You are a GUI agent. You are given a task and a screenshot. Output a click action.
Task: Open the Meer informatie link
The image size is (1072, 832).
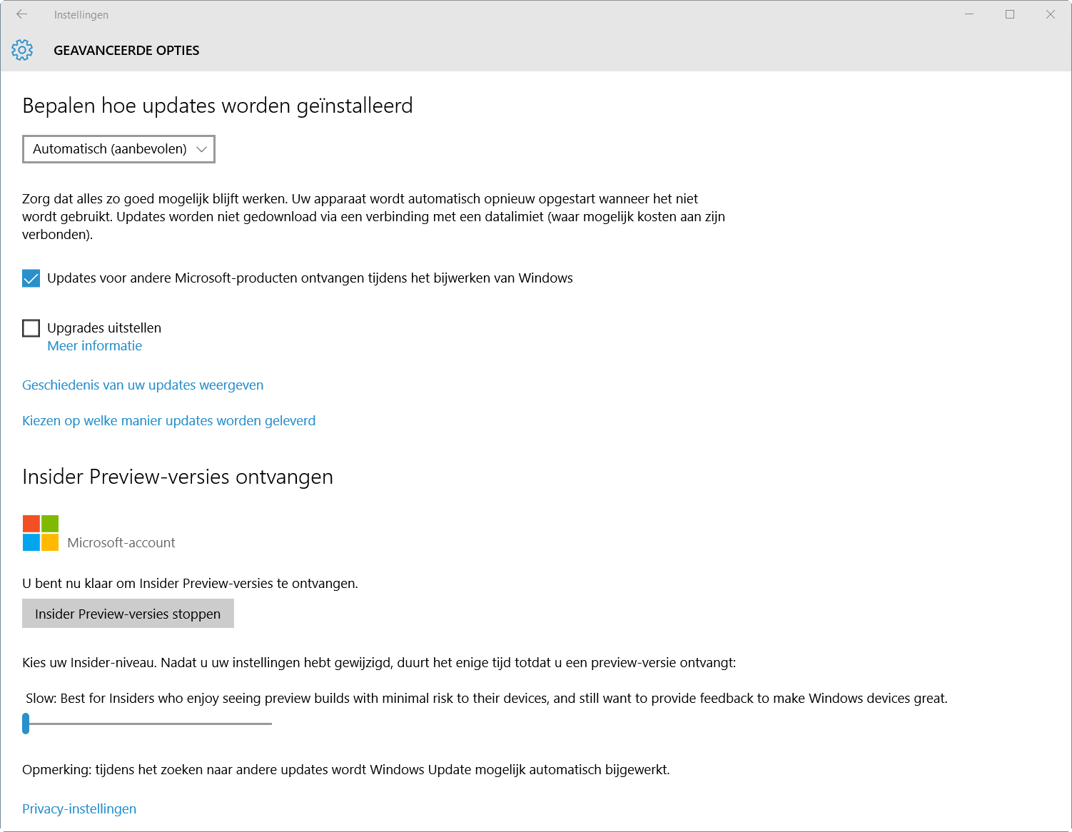tap(94, 346)
